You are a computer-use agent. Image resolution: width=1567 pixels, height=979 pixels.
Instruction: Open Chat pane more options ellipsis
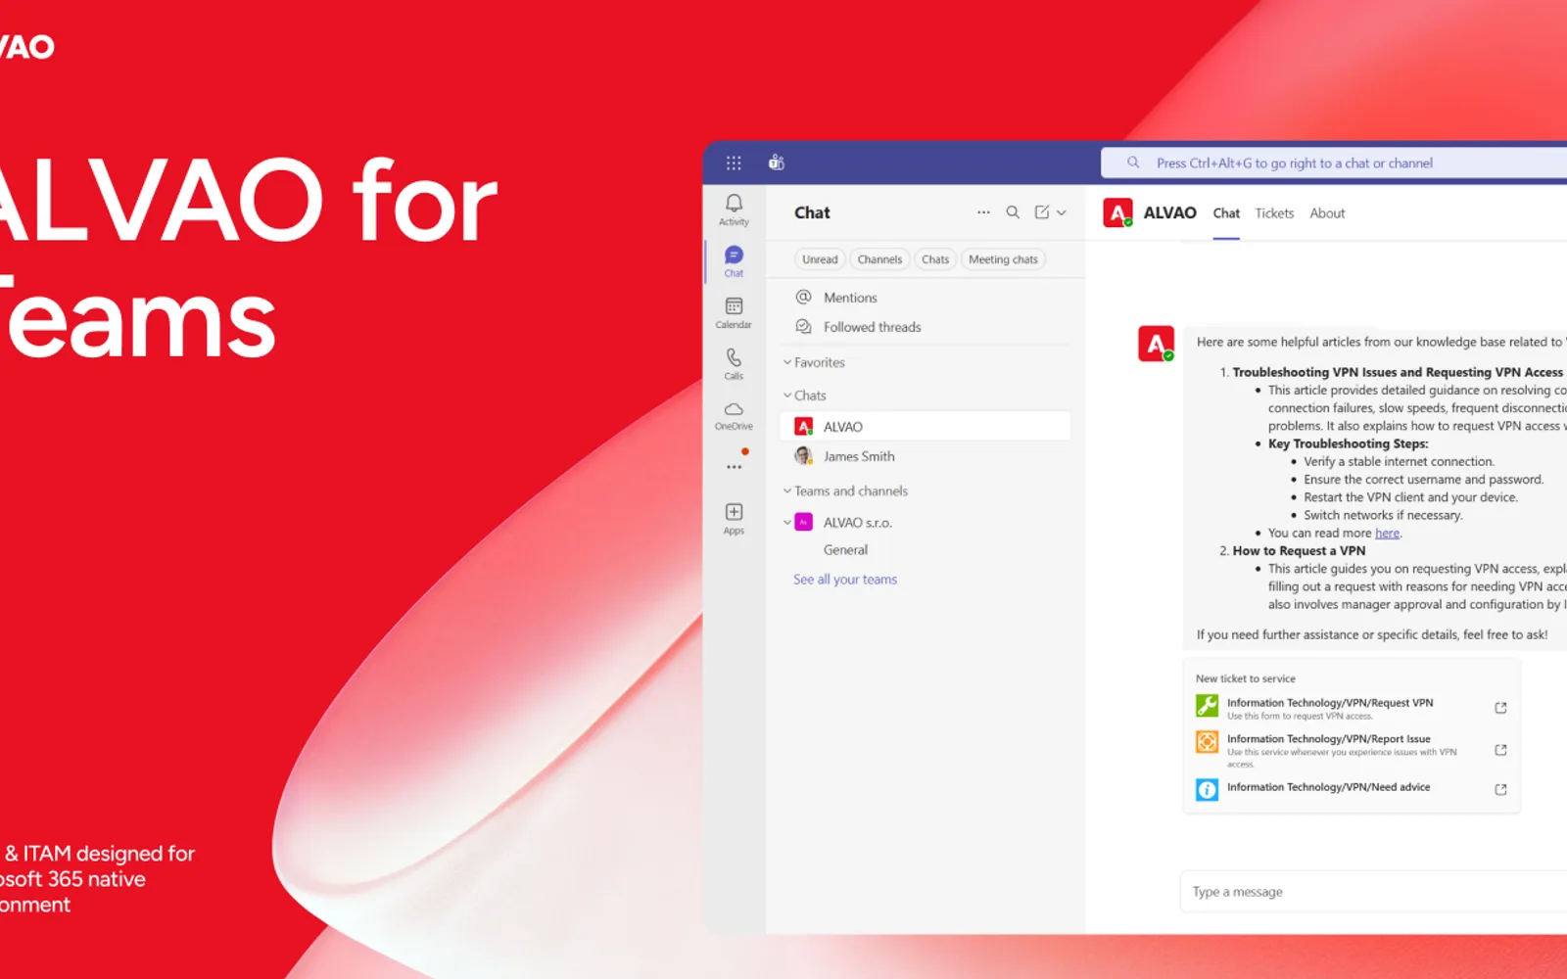(983, 212)
